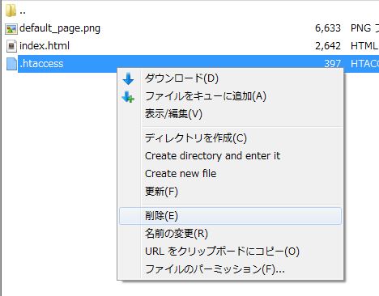This screenshot has width=379, height=296.
Task: Click the .htaccess file name
Action: pos(41,64)
